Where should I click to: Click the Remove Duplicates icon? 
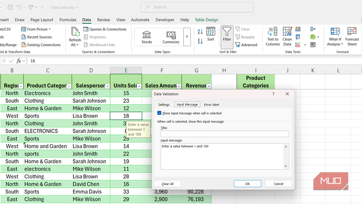click(298, 37)
